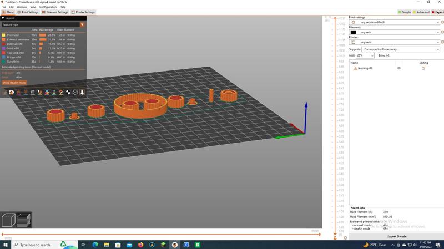The height and width of the screenshot is (249, 444).
Task: Click top thumb of vertical layer slider
Action: click(335, 18)
